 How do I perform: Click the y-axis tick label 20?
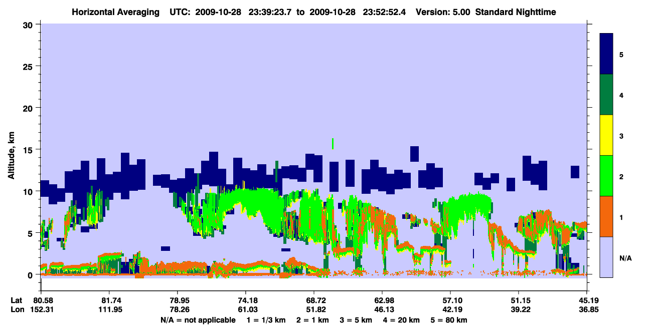[x=29, y=108]
